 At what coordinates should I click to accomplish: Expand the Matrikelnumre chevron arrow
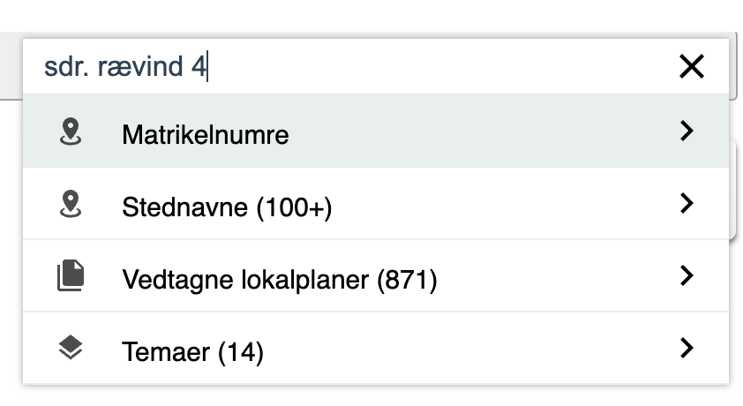(x=687, y=132)
